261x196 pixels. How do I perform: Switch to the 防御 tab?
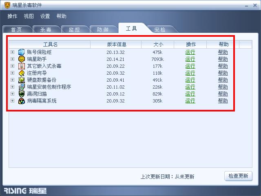pyautogui.click(x=103, y=29)
